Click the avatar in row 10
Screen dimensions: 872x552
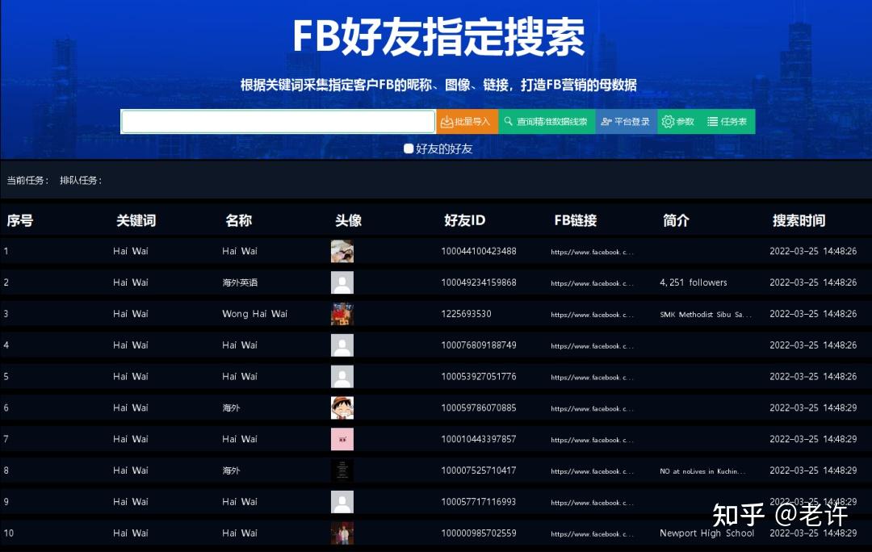[x=342, y=533]
